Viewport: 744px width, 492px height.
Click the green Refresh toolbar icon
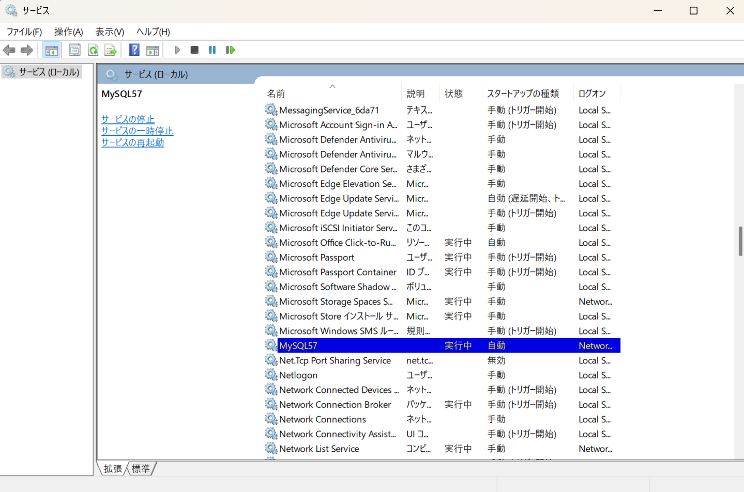(x=93, y=50)
